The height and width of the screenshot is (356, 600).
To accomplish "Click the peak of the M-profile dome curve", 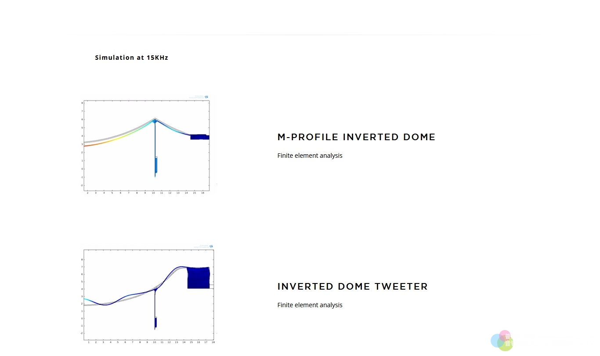I will coord(155,120).
